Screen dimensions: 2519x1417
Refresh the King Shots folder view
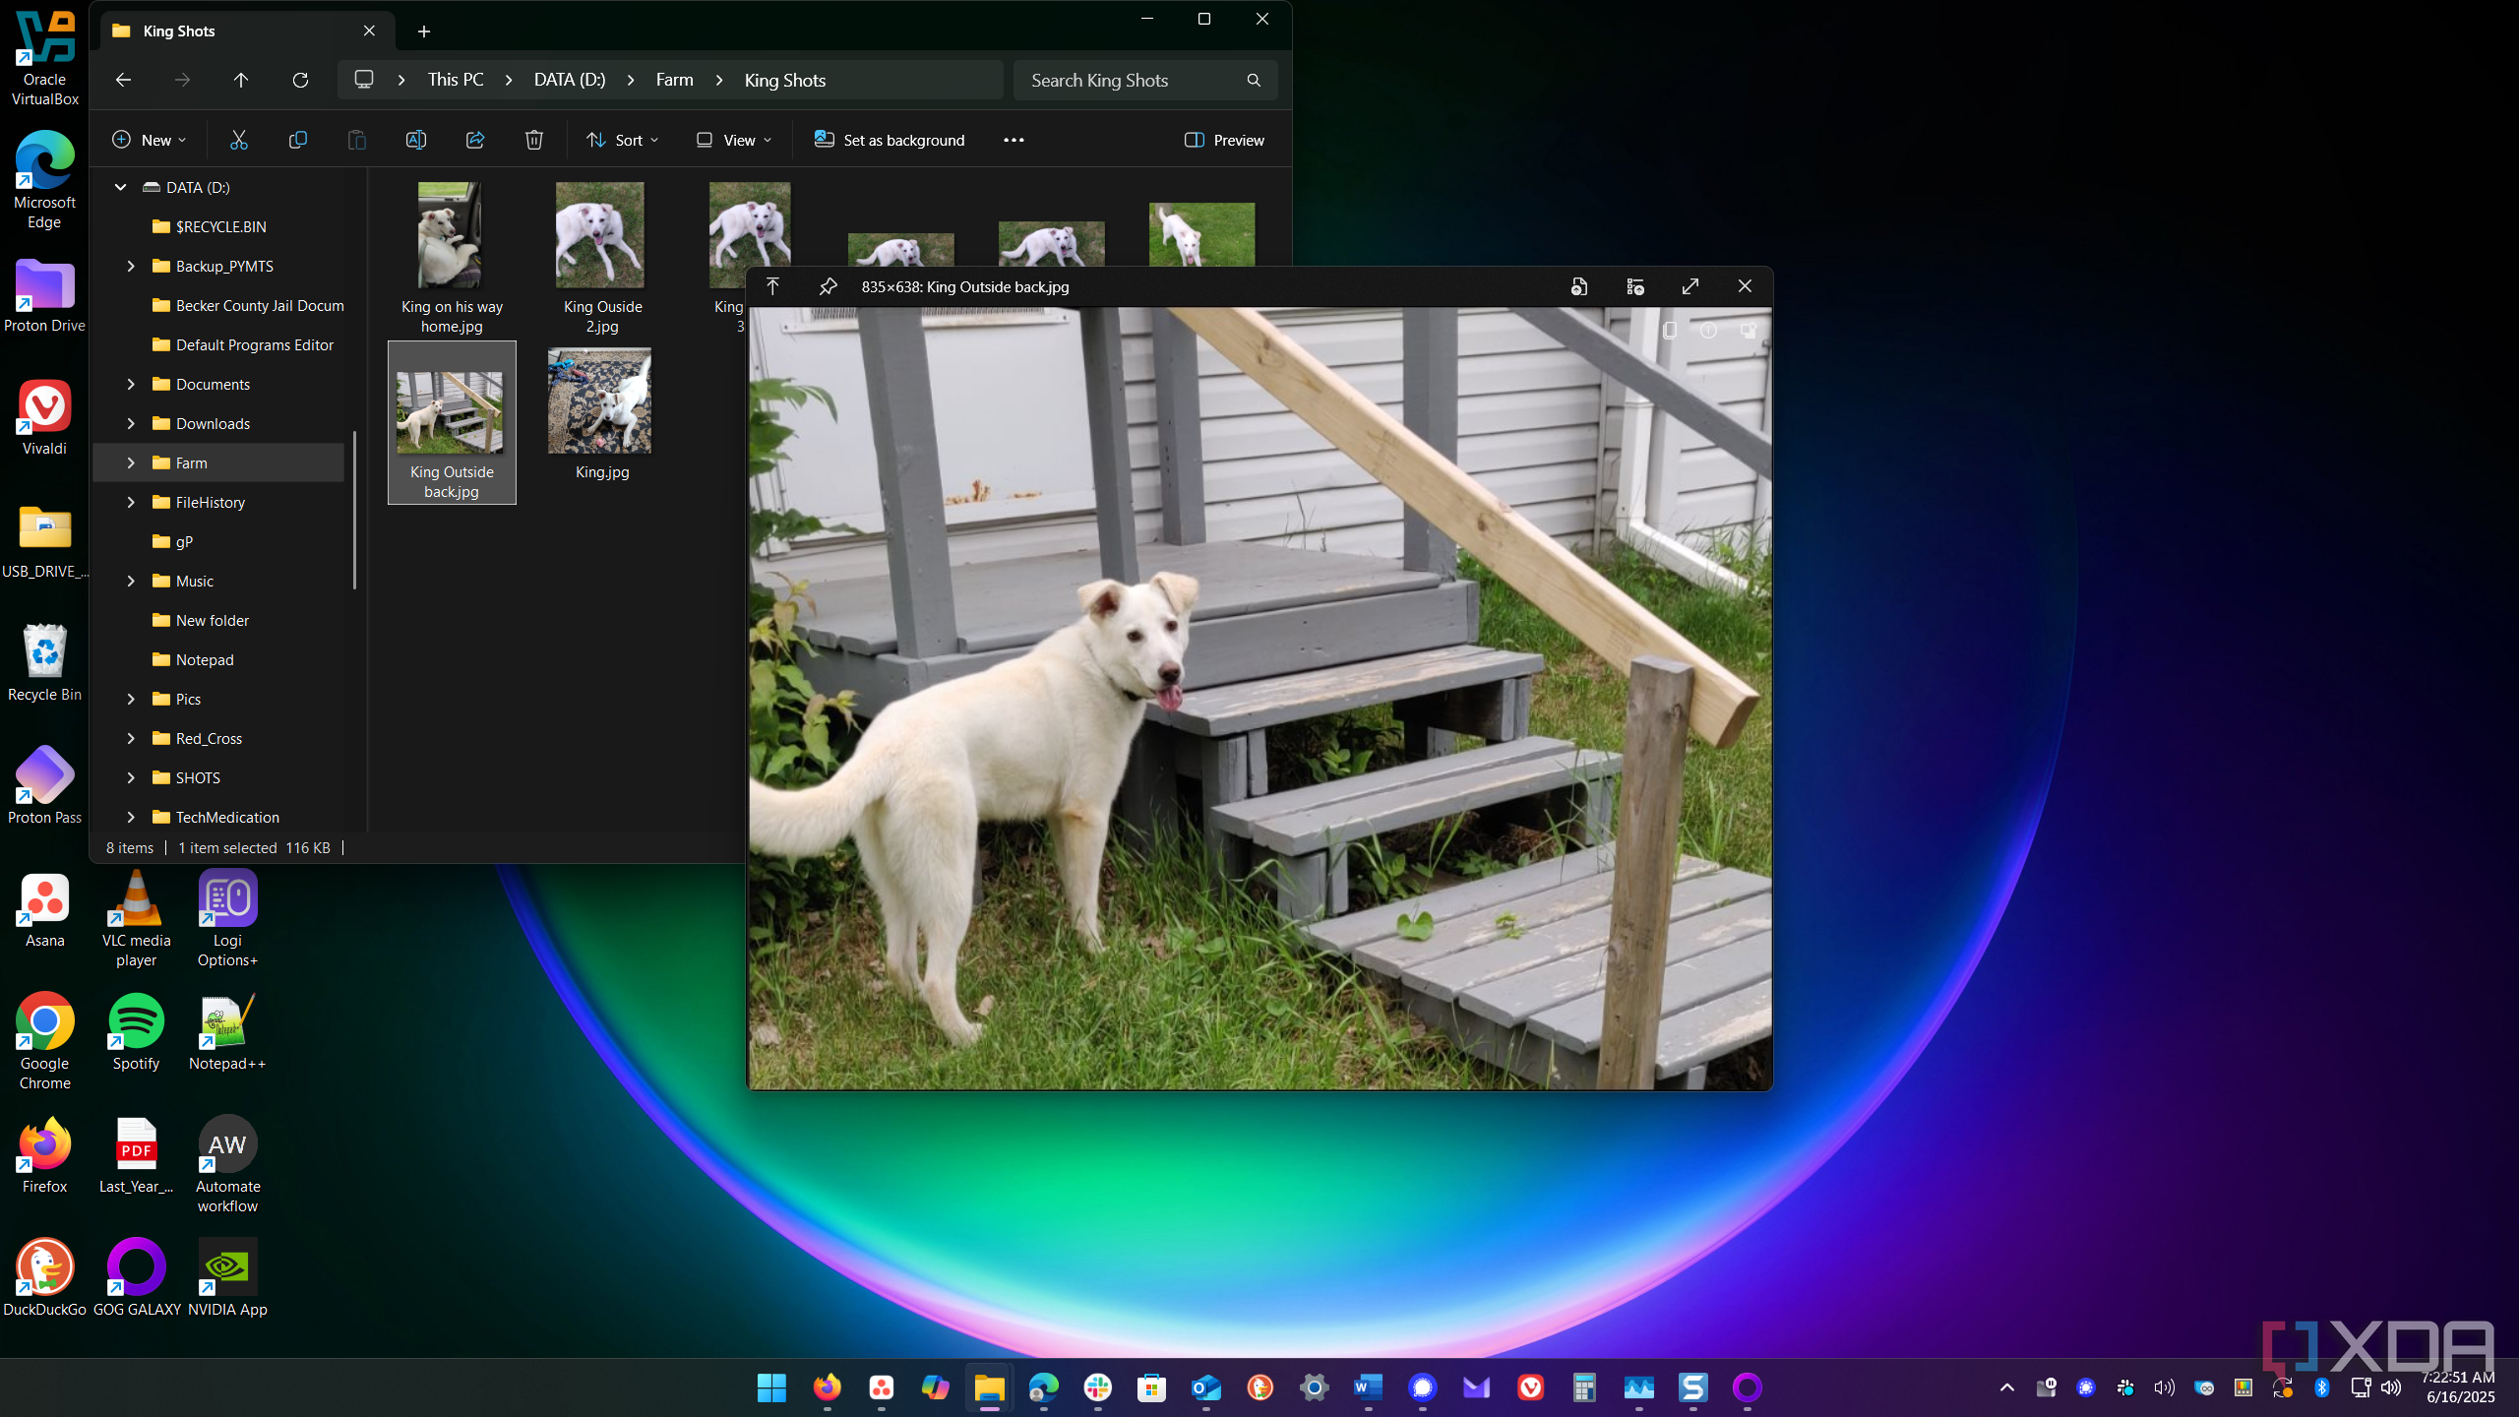pos(300,80)
